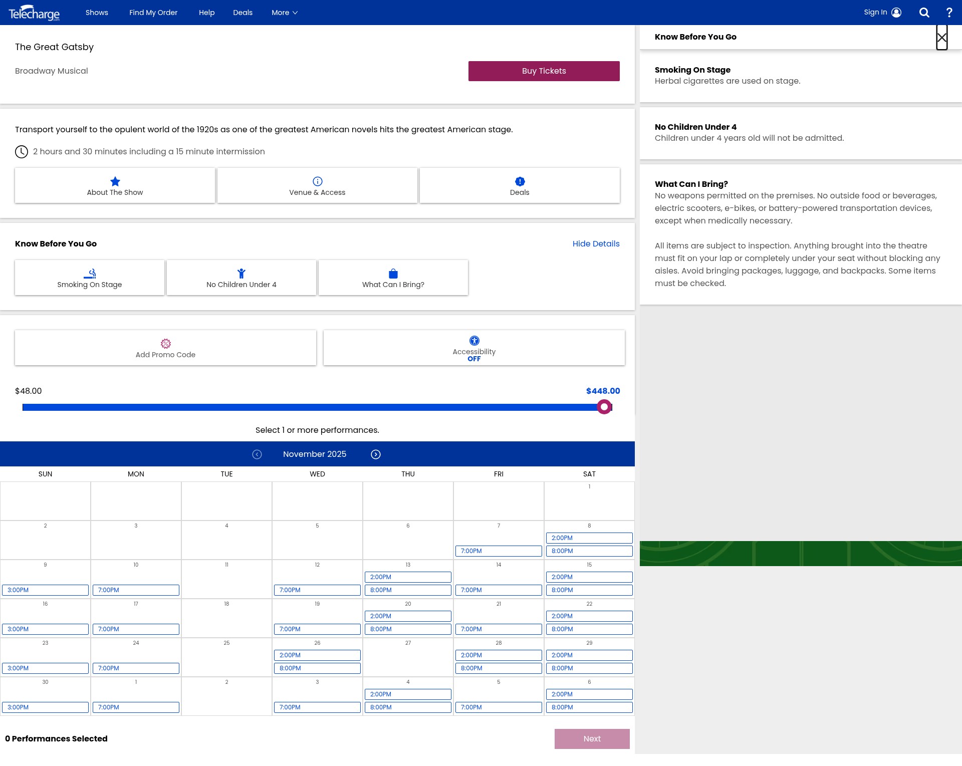Click Add Promo Code button

coord(165,348)
